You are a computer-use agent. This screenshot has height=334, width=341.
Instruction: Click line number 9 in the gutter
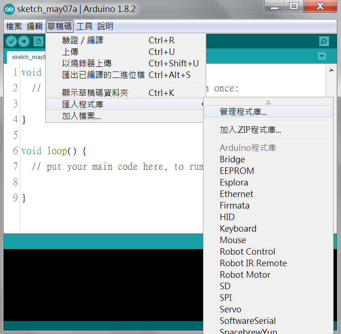tap(15, 197)
